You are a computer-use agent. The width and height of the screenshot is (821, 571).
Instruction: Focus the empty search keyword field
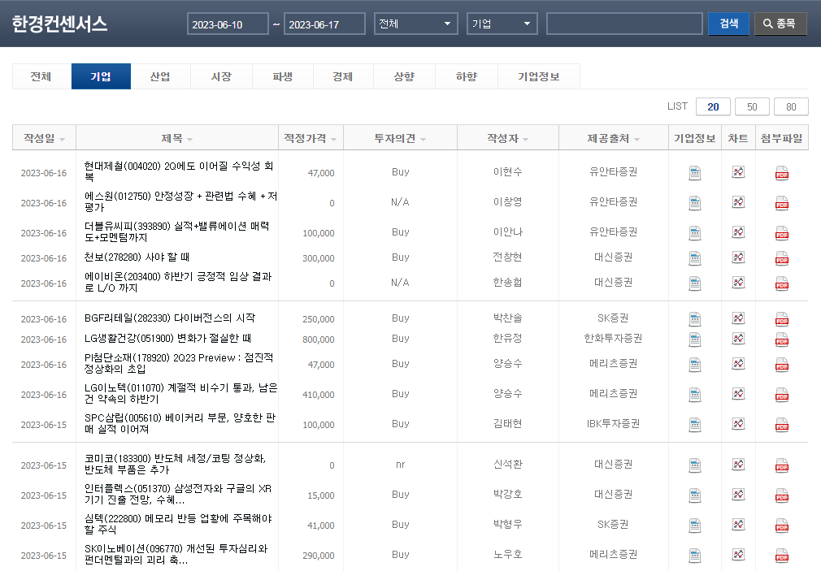[x=624, y=24]
